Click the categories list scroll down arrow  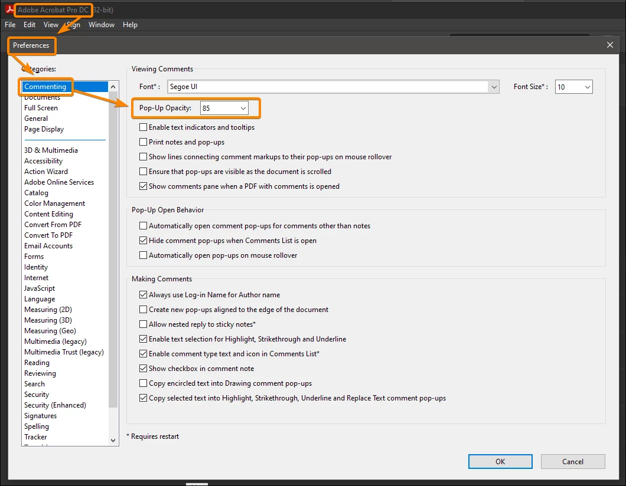(x=113, y=441)
